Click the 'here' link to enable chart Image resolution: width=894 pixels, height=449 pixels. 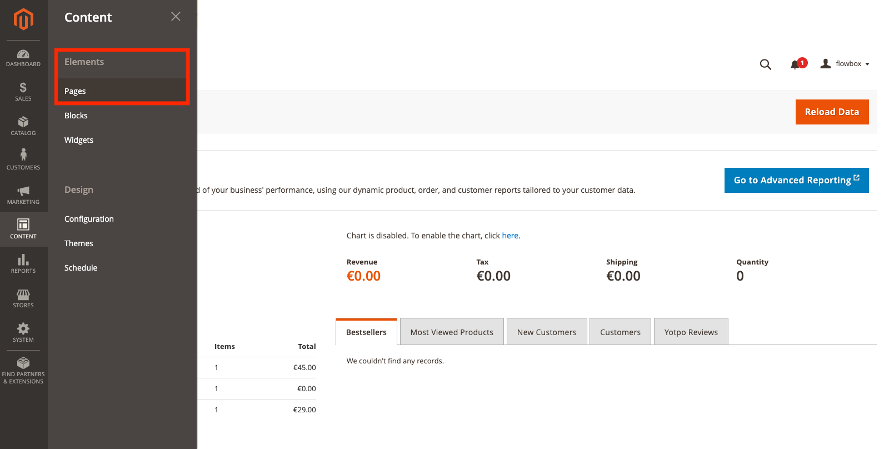510,236
